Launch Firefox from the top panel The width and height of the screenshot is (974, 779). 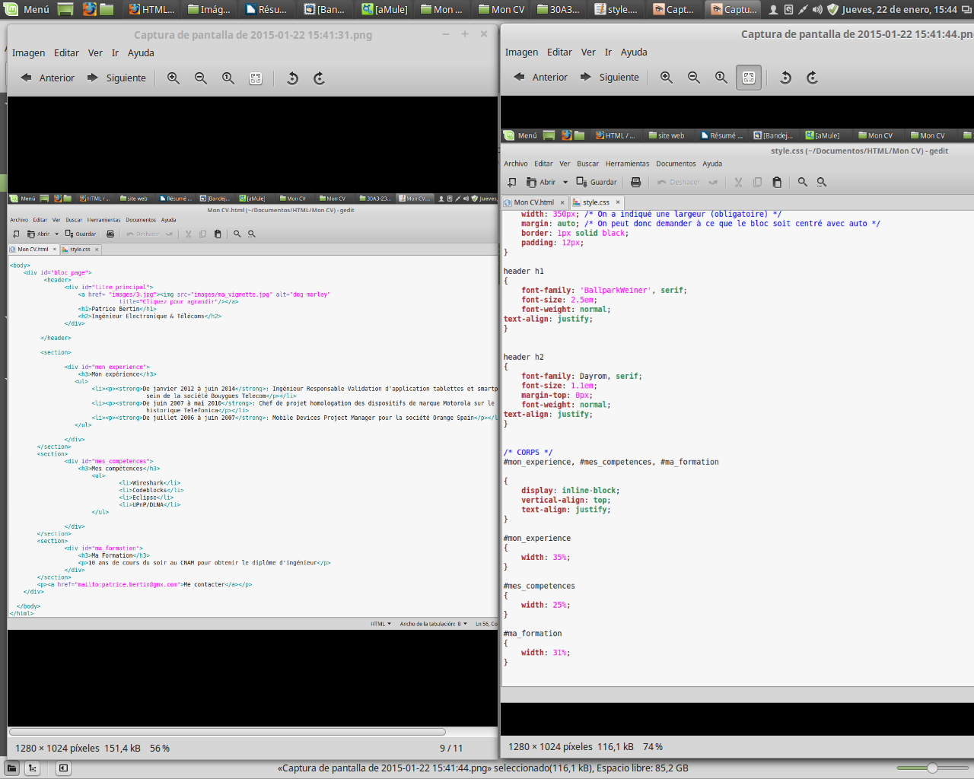[89, 9]
